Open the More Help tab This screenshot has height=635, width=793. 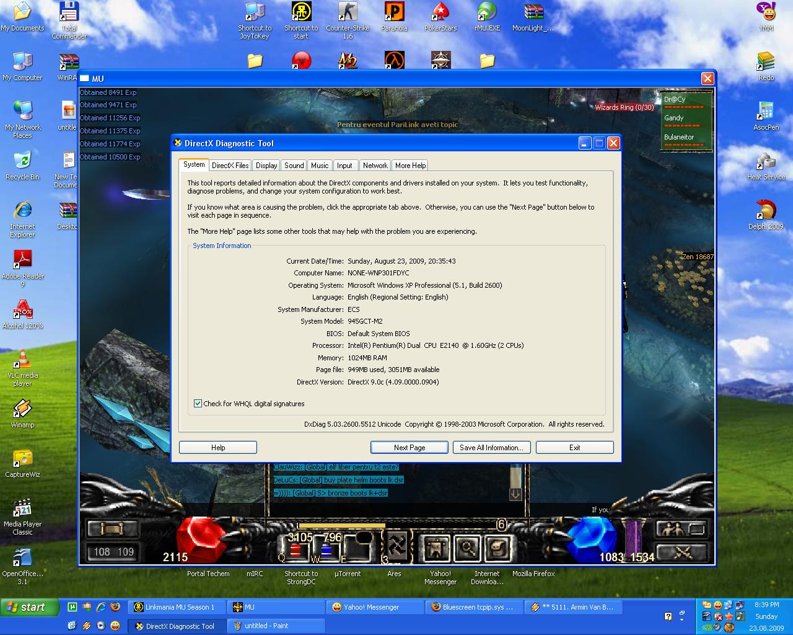point(410,166)
